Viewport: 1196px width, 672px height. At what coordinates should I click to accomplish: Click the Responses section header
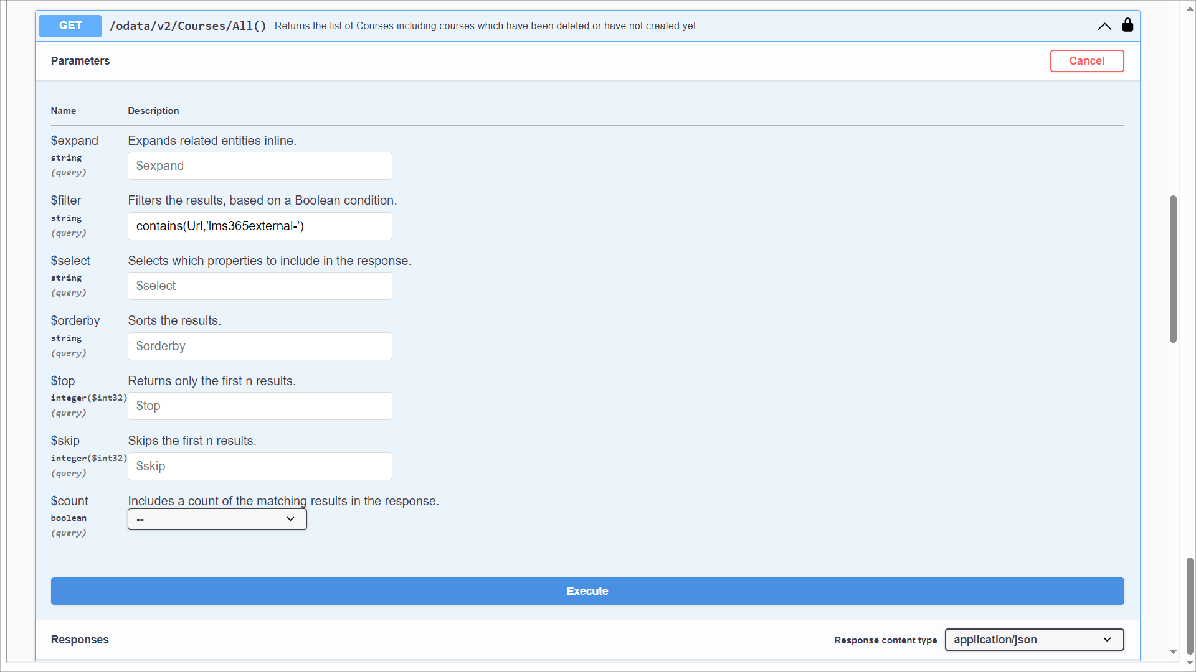click(80, 640)
